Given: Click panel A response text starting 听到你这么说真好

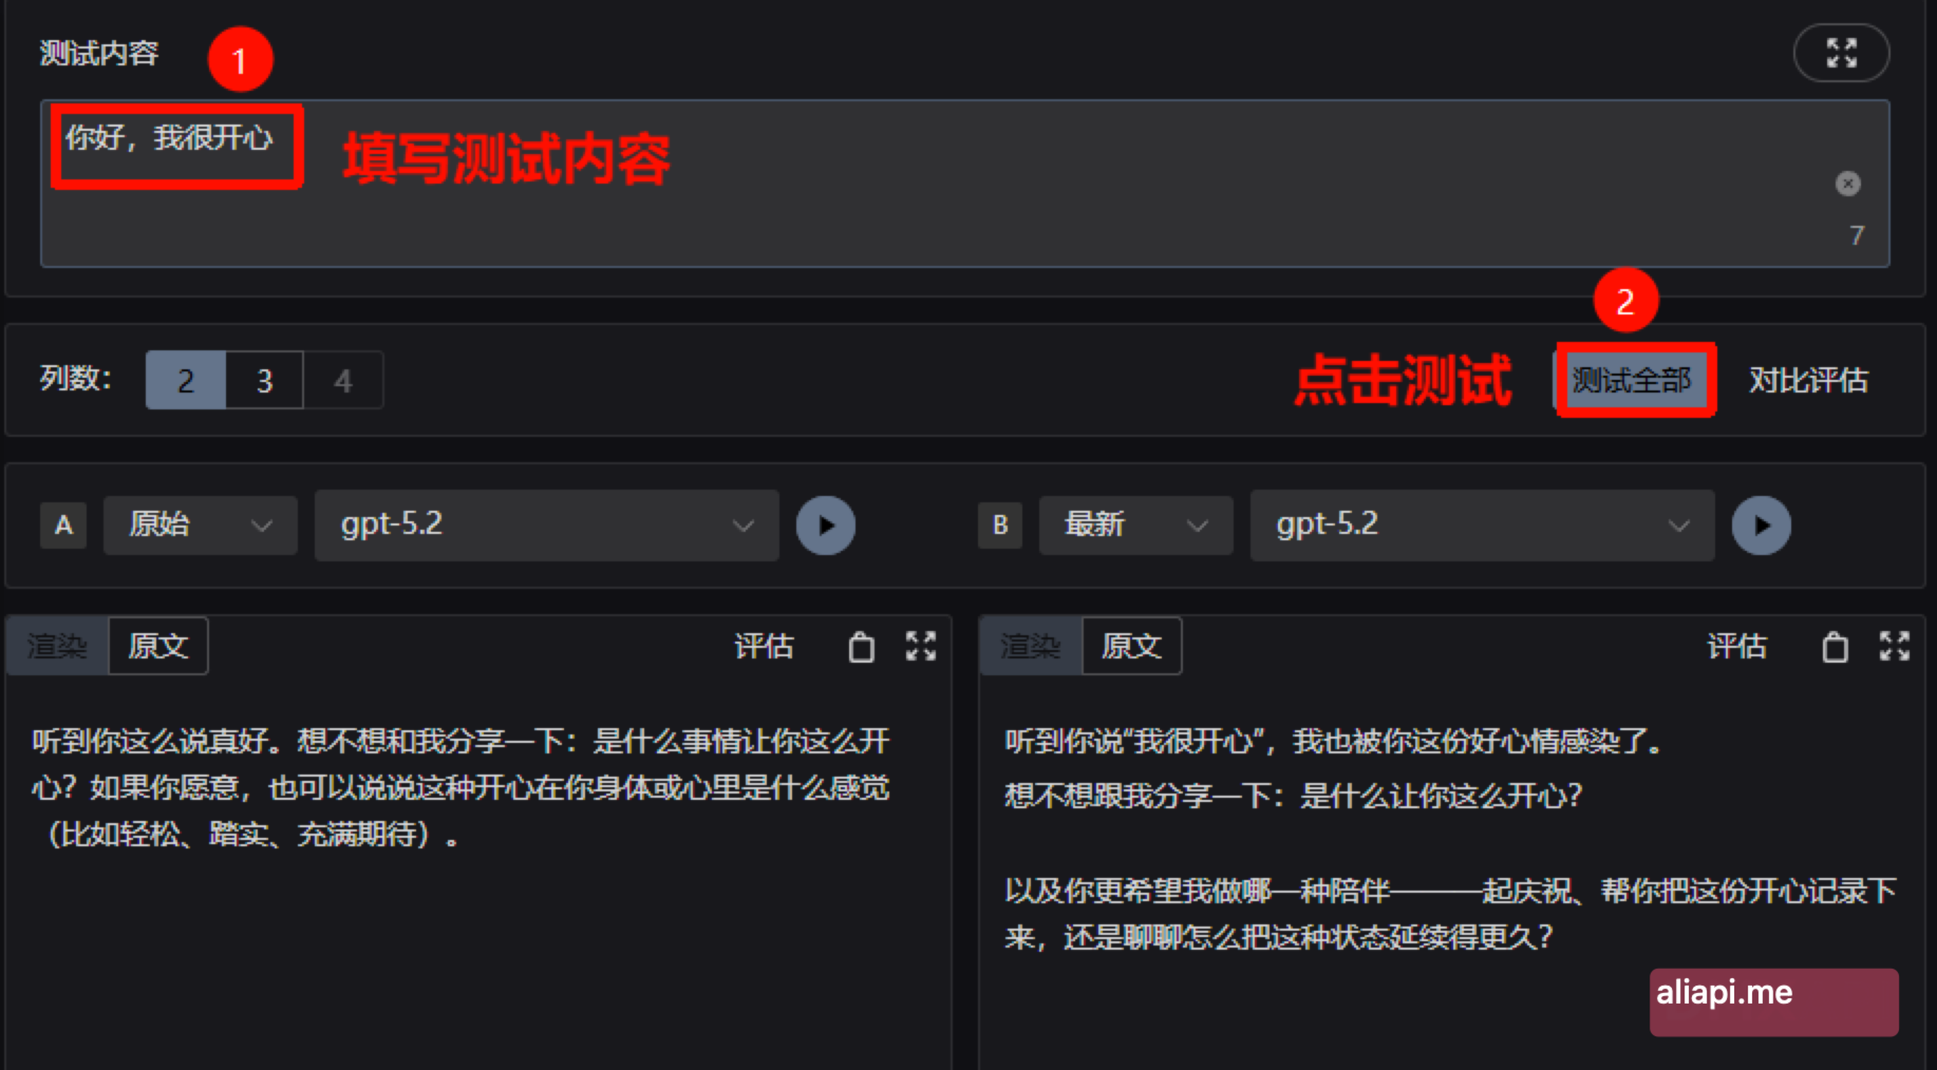Looking at the screenshot, I should pyautogui.click(x=460, y=787).
